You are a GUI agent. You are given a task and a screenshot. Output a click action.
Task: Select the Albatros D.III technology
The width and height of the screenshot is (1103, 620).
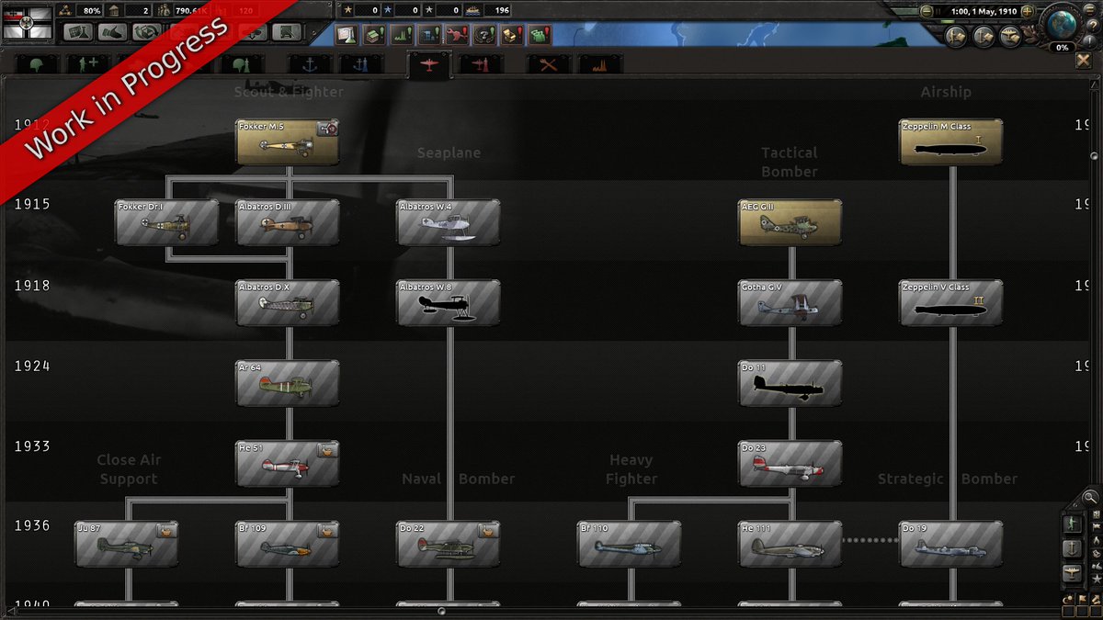pyautogui.click(x=288, y=222)
